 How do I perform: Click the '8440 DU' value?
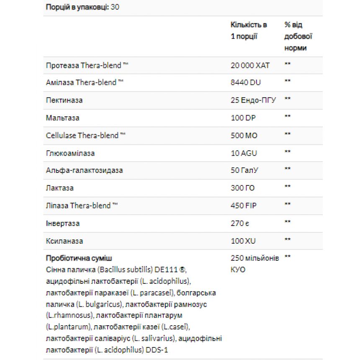click(246, 82)
